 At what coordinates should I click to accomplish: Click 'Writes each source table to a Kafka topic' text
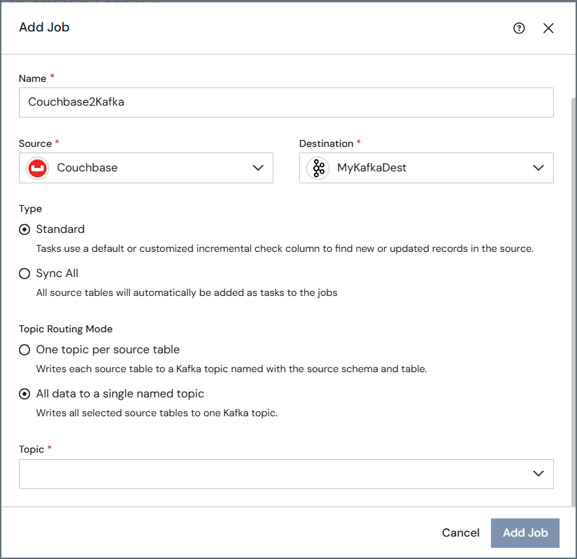231,369
